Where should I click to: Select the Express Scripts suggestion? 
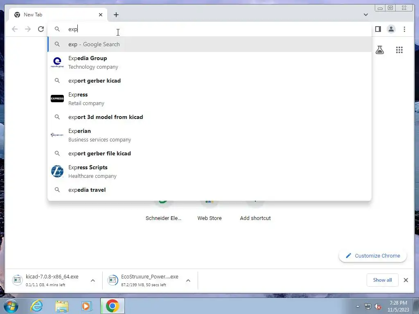[209, 171]
